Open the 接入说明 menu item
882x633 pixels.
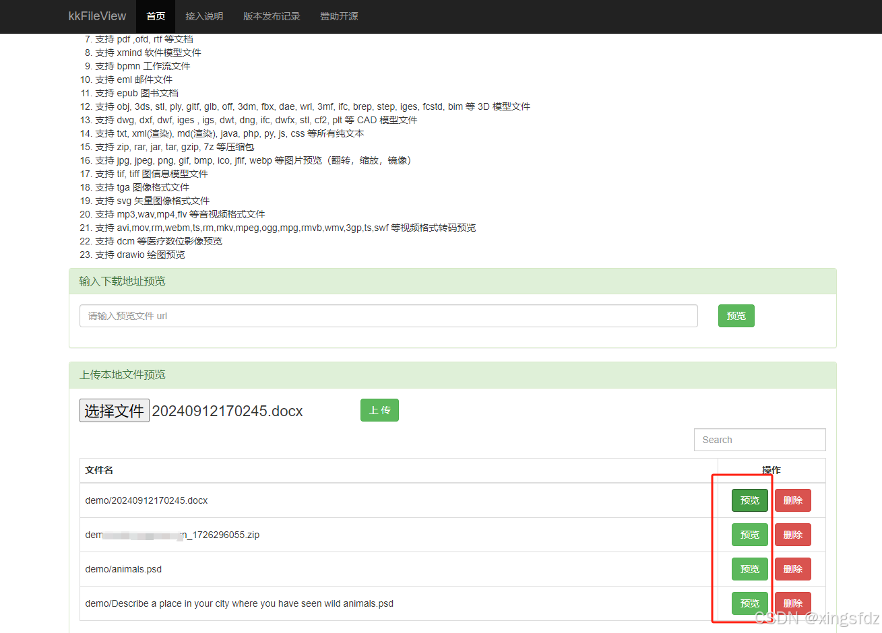[x=204, y=16]
